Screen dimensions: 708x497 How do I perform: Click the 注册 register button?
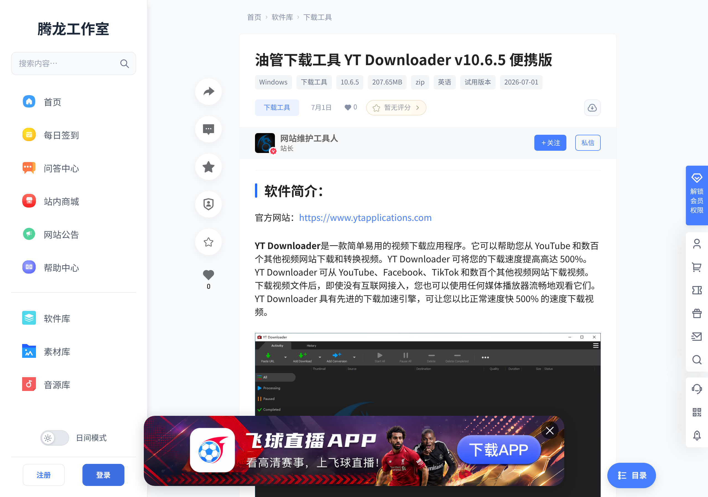click(43, 475)
